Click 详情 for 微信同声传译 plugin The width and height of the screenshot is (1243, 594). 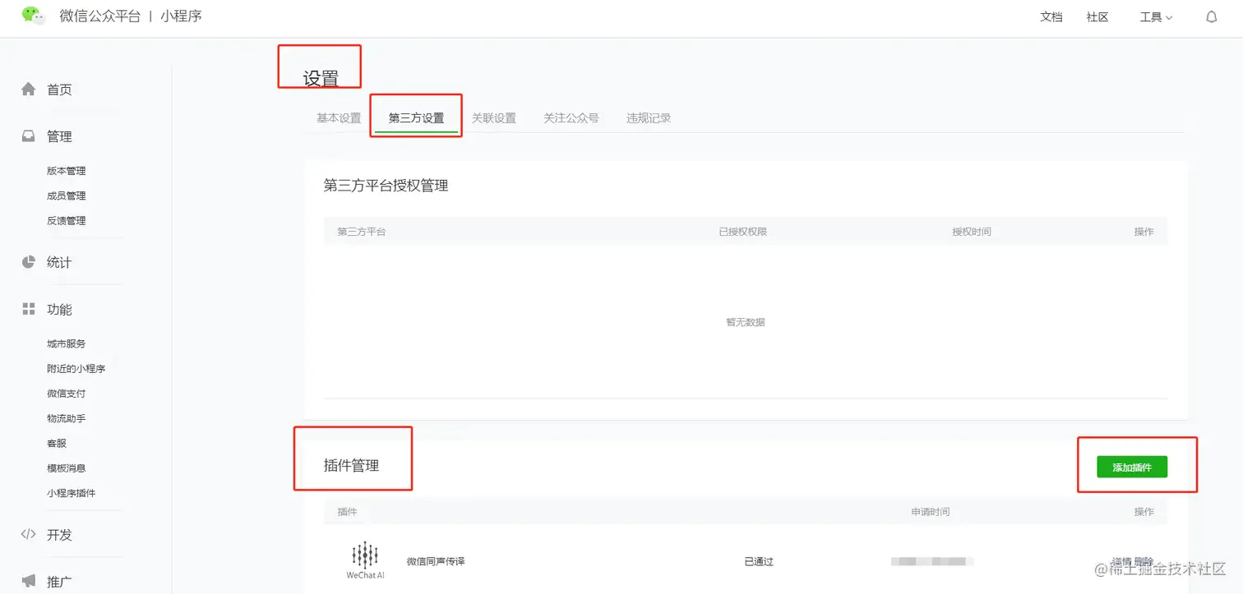[x=1121, y=561]
